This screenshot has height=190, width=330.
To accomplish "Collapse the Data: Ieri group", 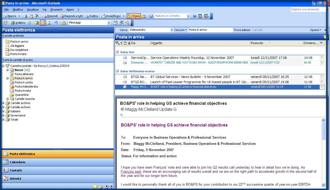I will [117, 52].
